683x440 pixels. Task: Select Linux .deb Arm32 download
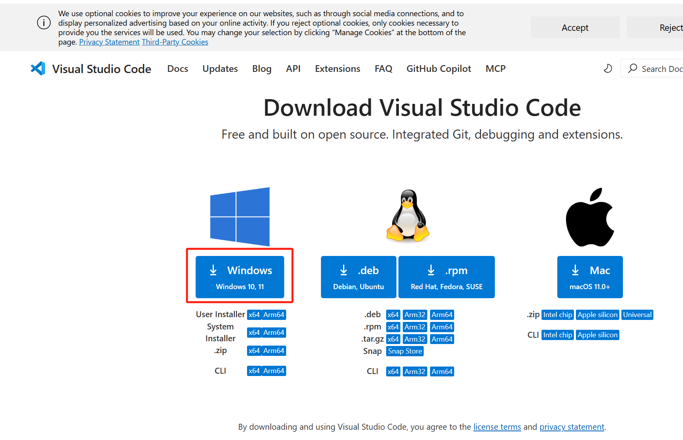pyautogui.click(x=415, y=315)
